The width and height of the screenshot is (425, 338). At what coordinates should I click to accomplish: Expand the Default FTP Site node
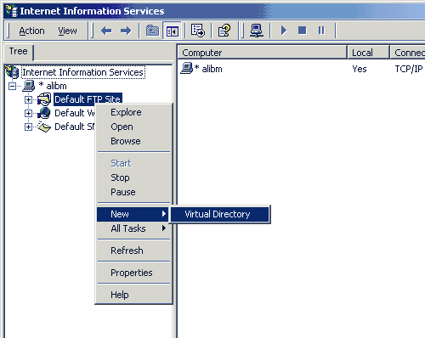click(x=28, y=99)
